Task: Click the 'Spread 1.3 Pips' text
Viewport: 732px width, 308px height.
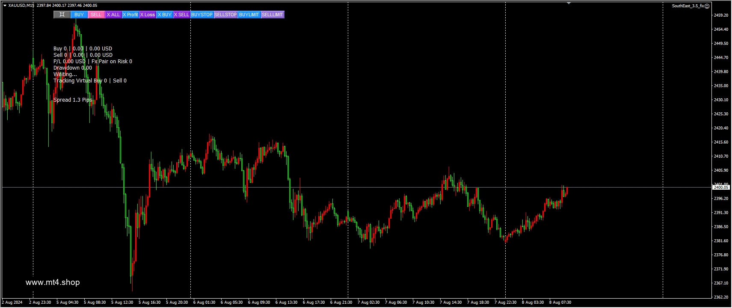Action: click(73, 100)
